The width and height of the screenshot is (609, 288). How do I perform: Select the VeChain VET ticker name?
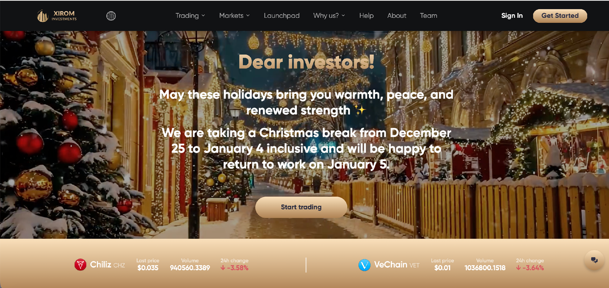click(x=397, y=265)
